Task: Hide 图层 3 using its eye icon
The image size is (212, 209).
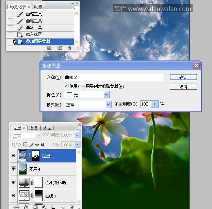Action: [x=13, y=156]
